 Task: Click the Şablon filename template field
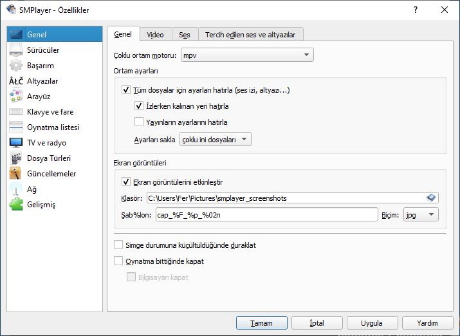[x=266, y=214]
